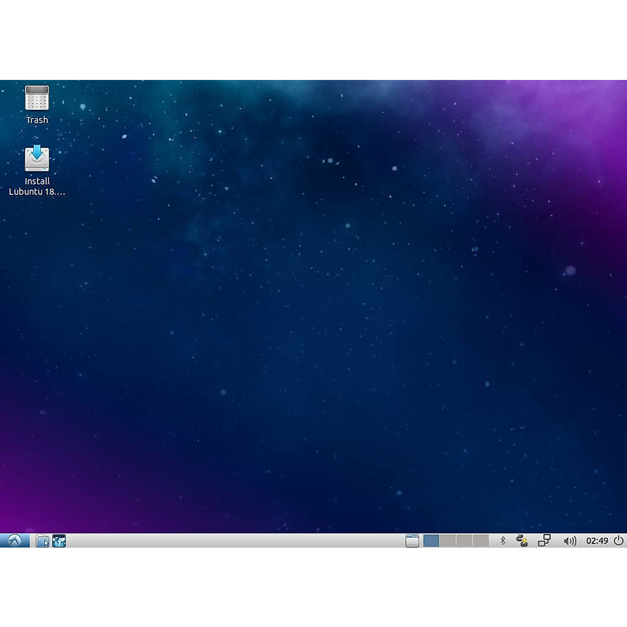Click empty wallpaper to deselect desktop icons
This screenshot has width=627, height=627.
(313, 313)
